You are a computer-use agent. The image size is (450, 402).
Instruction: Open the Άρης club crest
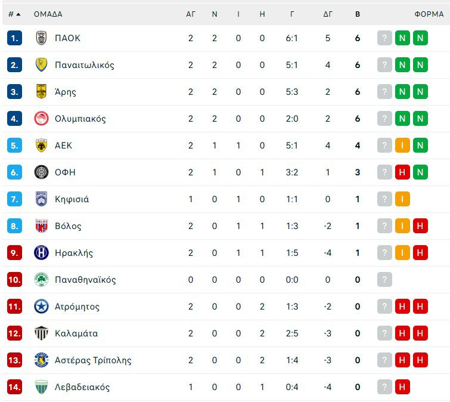click(41, 92)
